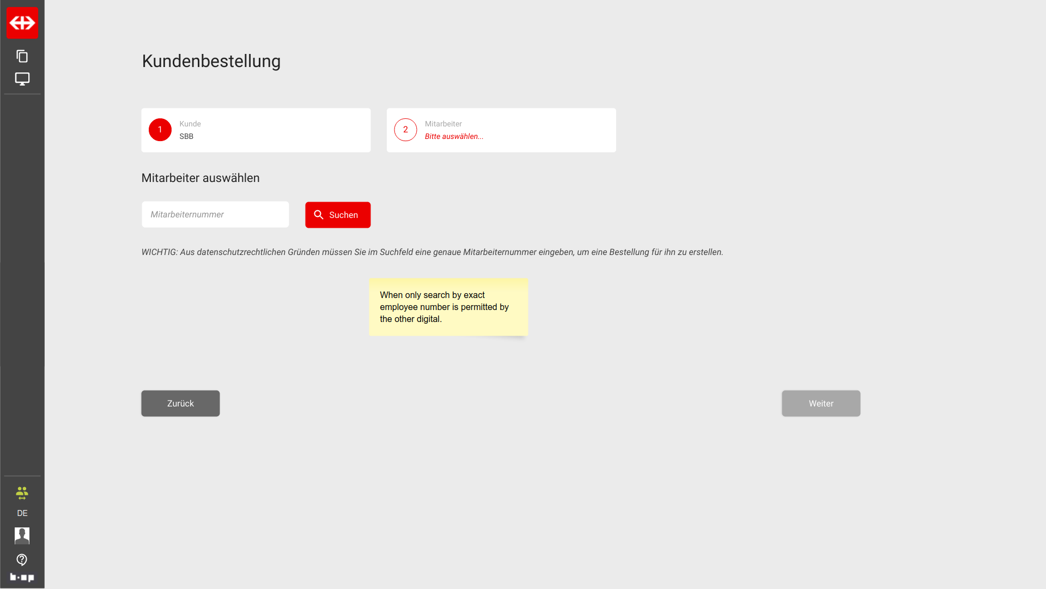Click the greyed-out Weiter button
This screenshot has height=589, width=1046.
point(821,404)
